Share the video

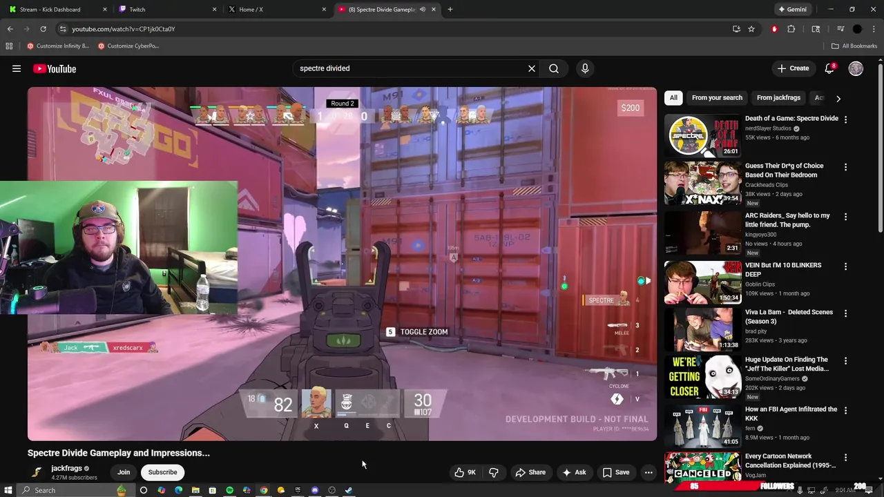[530, 472]
